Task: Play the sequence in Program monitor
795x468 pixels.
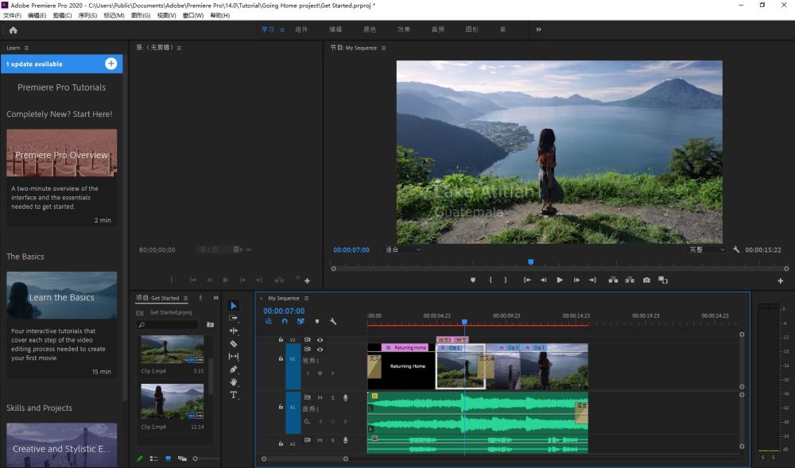Action: [560, 280]
